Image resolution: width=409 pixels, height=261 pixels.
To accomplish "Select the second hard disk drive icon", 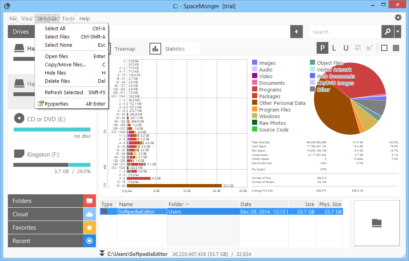I will click(19, 84).
